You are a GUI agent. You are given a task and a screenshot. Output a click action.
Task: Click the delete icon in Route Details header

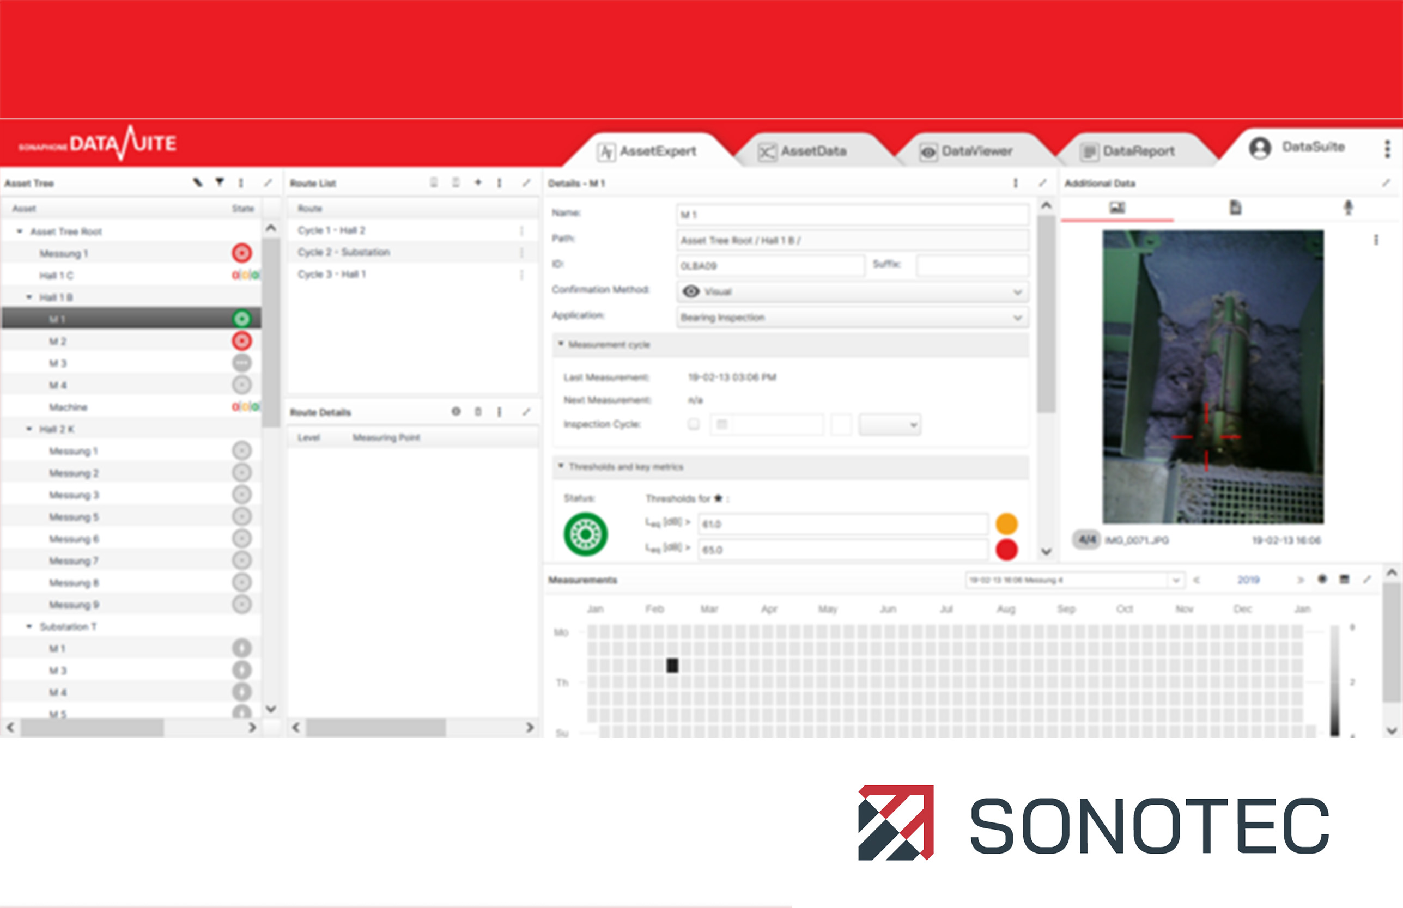(x=478, y=411)
